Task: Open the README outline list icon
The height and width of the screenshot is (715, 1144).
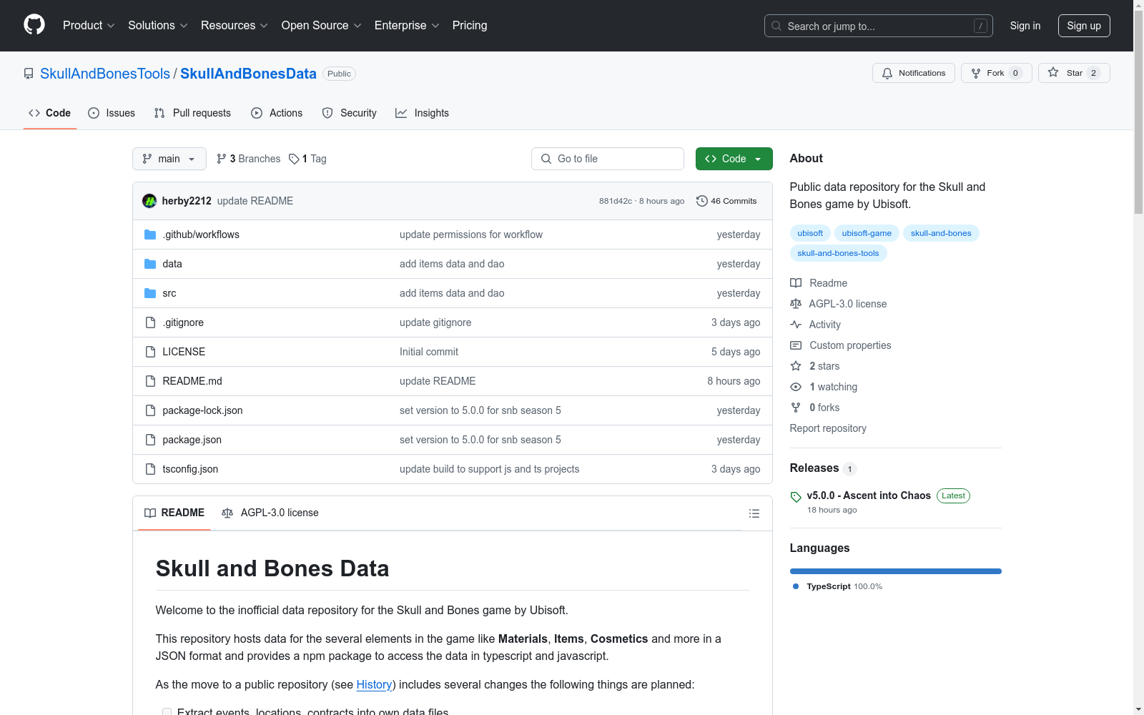Action: [754, 513]
